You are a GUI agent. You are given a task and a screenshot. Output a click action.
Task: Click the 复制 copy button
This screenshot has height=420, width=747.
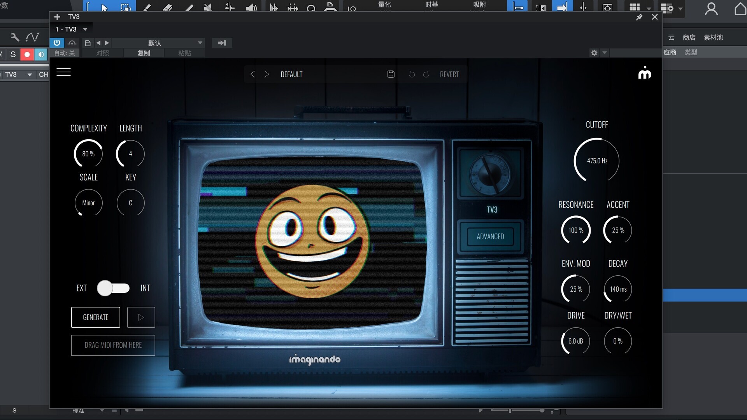[144, 53]
